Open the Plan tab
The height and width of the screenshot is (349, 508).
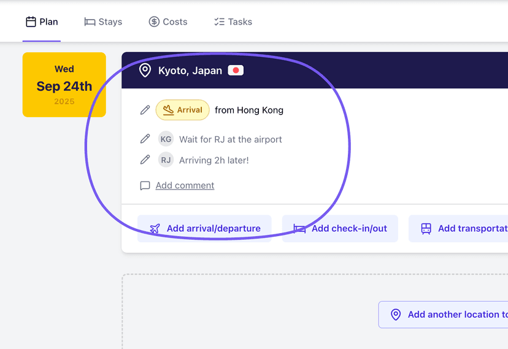coord(42,21)
